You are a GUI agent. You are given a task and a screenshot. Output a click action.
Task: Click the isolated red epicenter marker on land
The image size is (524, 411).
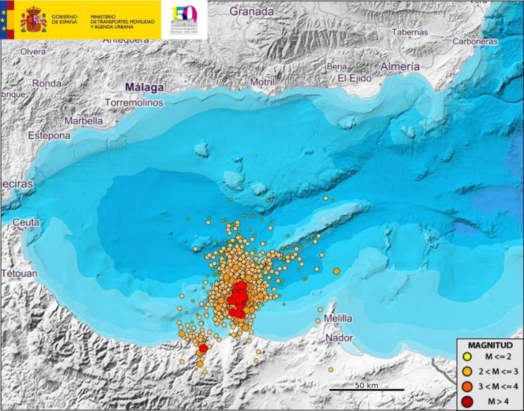coord(203,347)
